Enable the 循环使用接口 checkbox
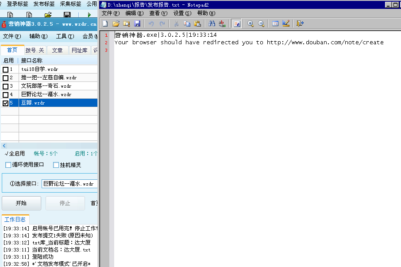The image size is (401, 267). point(8,165)
